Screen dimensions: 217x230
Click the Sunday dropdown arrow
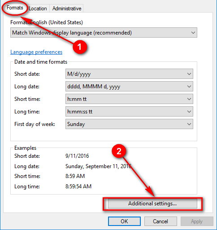[189, 124]
